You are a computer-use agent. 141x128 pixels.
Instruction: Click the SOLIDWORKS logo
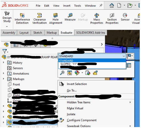click(x=15, y=5)
